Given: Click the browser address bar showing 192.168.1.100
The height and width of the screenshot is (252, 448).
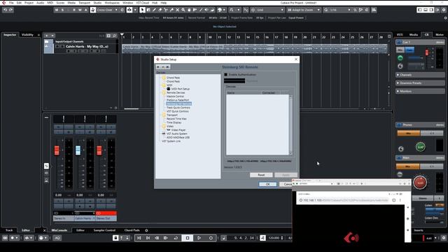Looking at the screenshot, I should pyautogui.click(x=345, y=200).
